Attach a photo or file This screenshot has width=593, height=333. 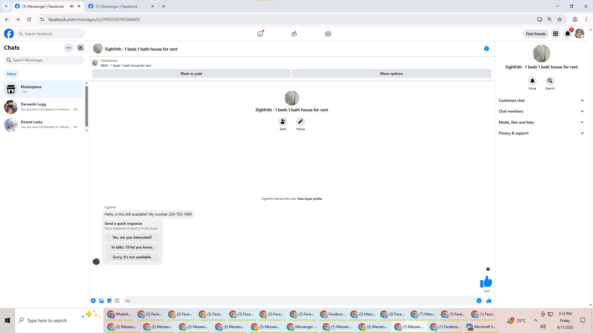[101, 301]
